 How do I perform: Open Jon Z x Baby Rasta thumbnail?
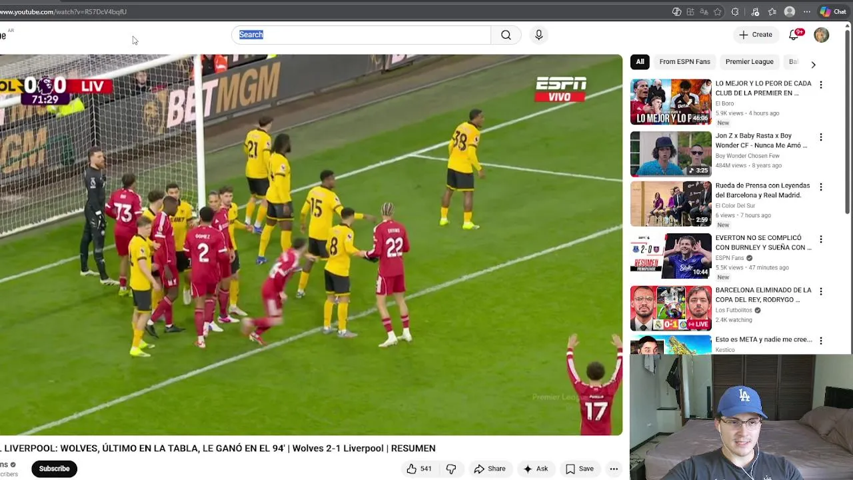click(671, 154)
